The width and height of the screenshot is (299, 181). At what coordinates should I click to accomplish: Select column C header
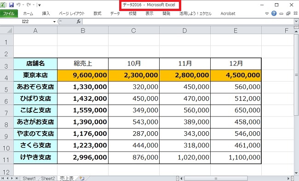coord(134,30)
